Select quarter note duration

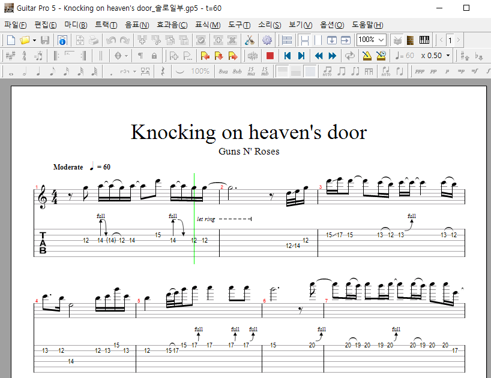(38, 72)
